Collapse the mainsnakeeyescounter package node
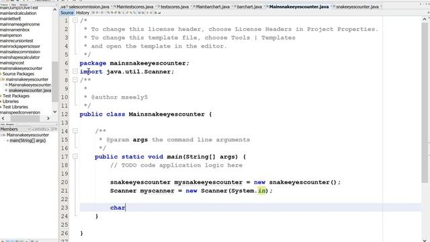The width and height of the screenshot is (430, 242). 1,79
